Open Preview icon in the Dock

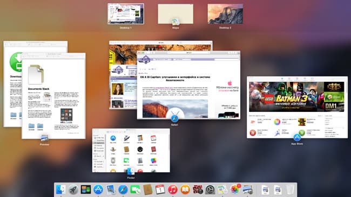coord(247,189)
